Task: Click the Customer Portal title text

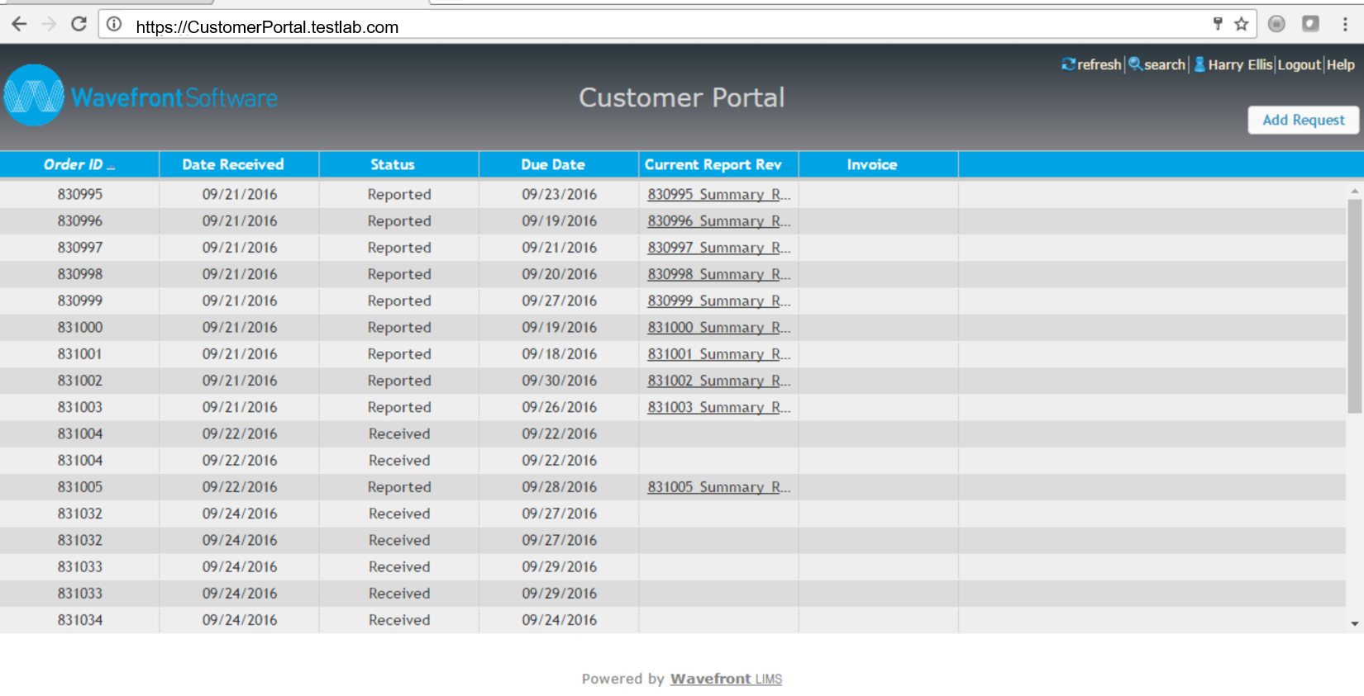Action: click(x=681, y=97)
